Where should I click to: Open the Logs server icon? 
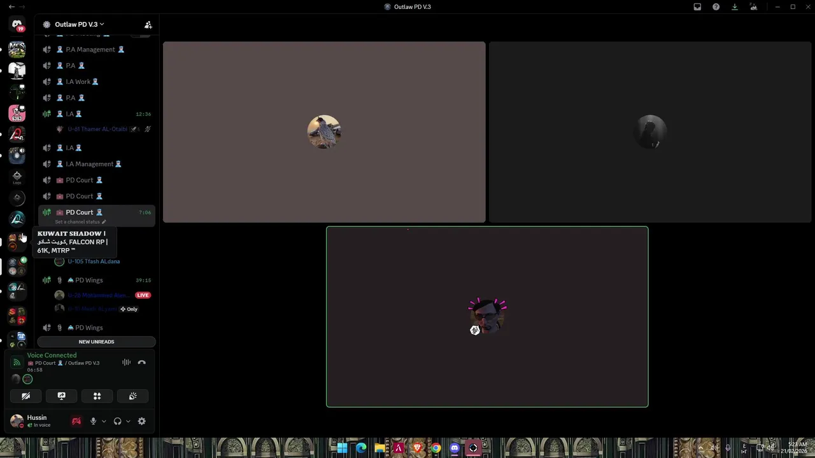pos(17,177)
